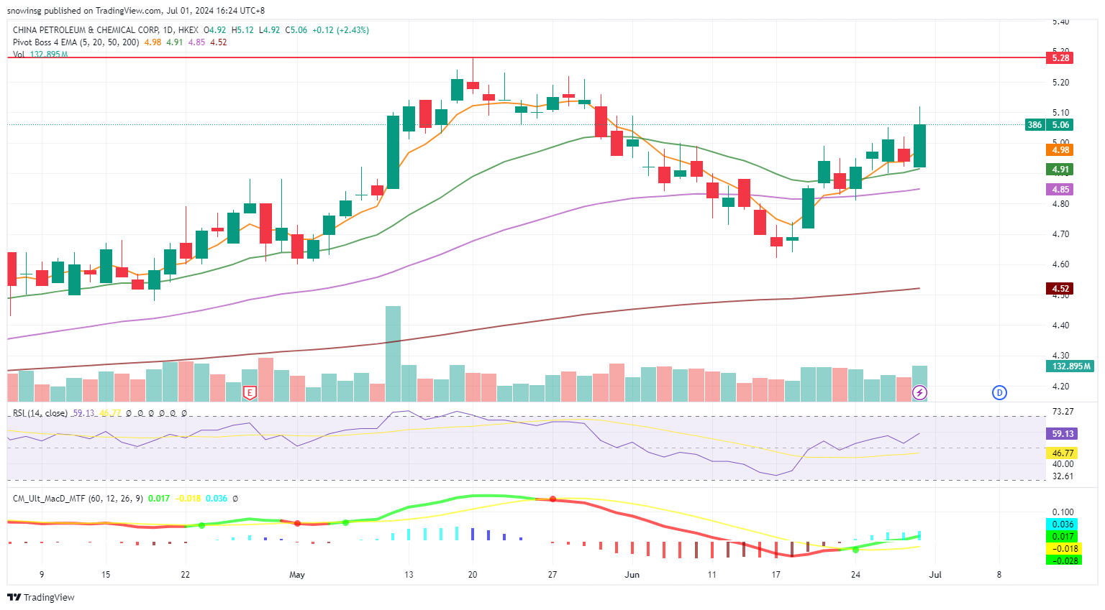Click the purple 4.85 EMA price label
This screenshot has width=1105, height=610.
pyautogui.click(x=1060, y=189)
